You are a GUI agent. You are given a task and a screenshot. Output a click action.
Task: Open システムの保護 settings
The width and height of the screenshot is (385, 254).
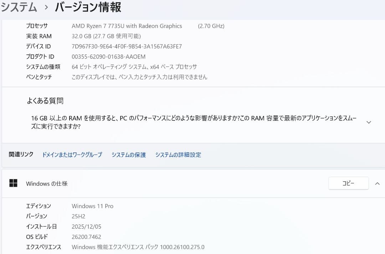tap(128, 155)
